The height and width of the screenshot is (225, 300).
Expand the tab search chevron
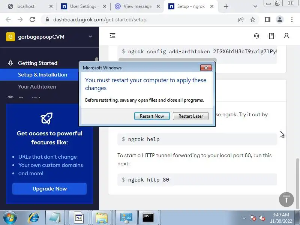coord(255,6)
